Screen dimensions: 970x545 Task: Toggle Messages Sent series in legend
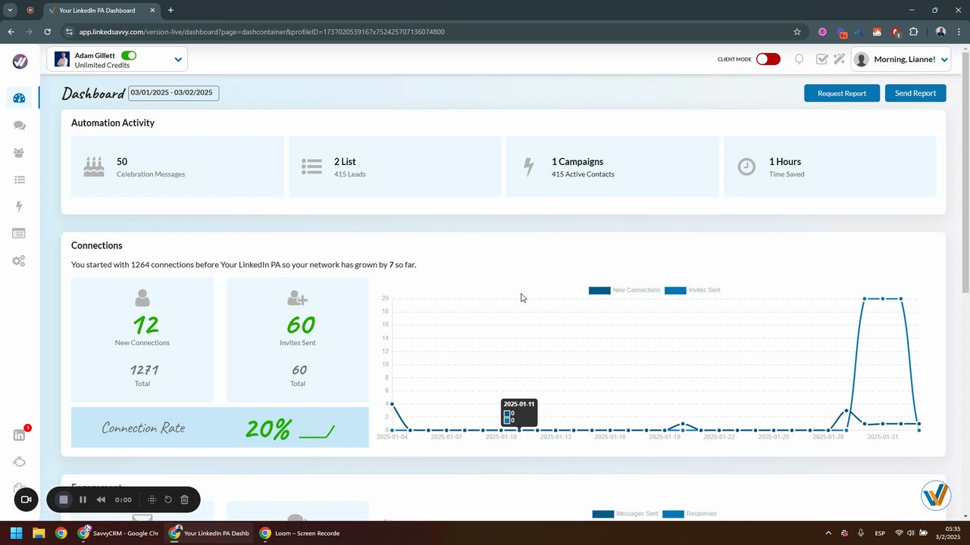click(x=626, y=514)
